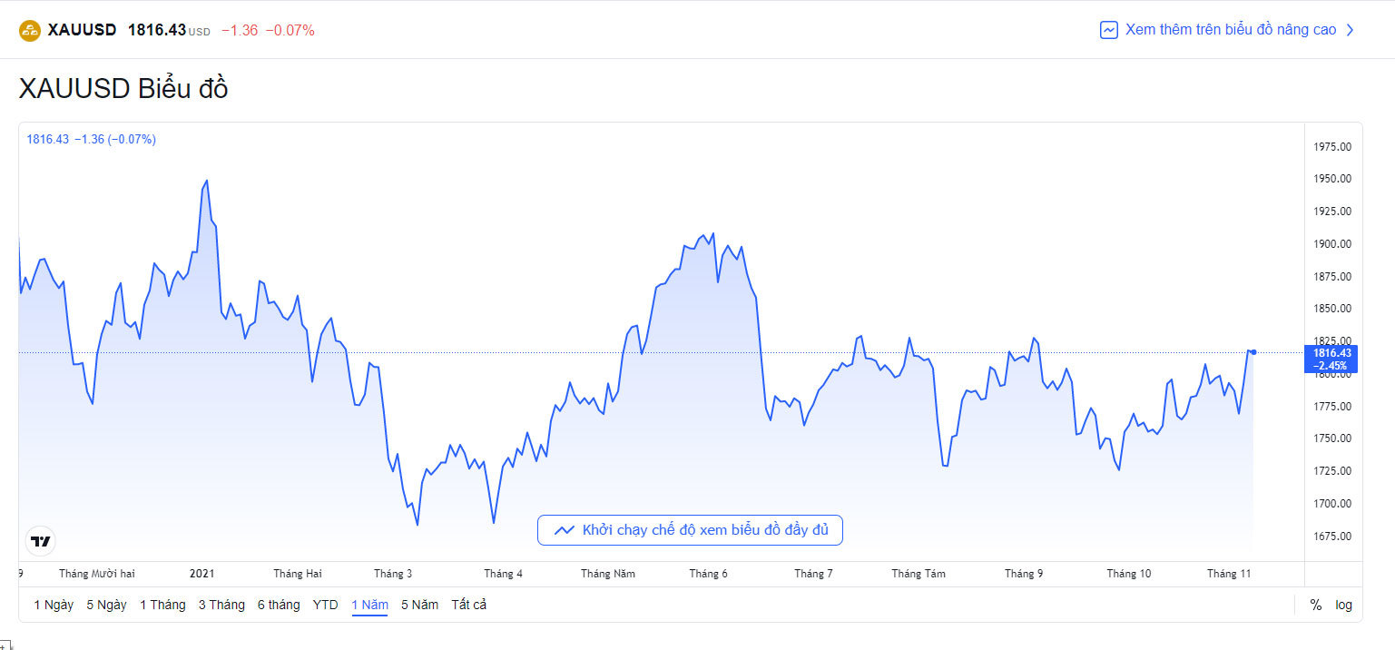Image resolution: width=1395 pixels, height=650 pixels.
Task: Toggle percent scale mode
Action: (1315, 605)
